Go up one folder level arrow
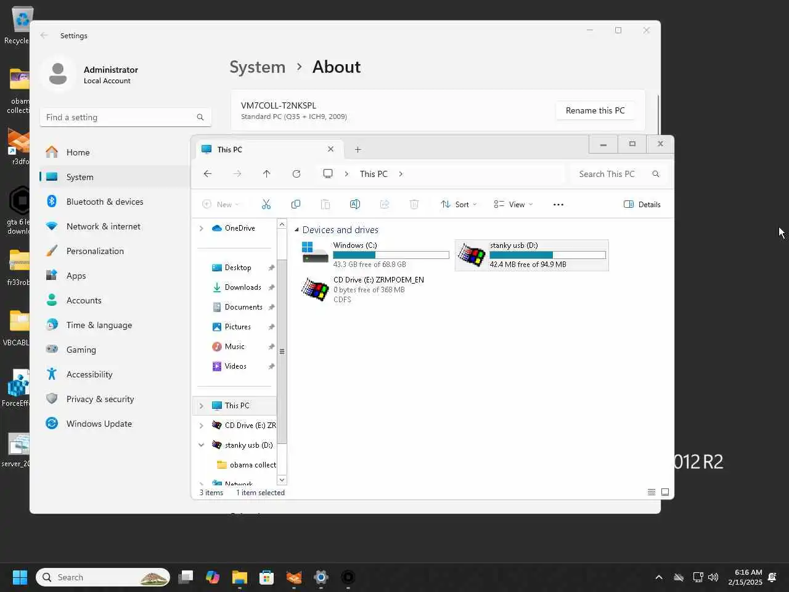Screen dimensions: 789x592 (x=267, y=174)
